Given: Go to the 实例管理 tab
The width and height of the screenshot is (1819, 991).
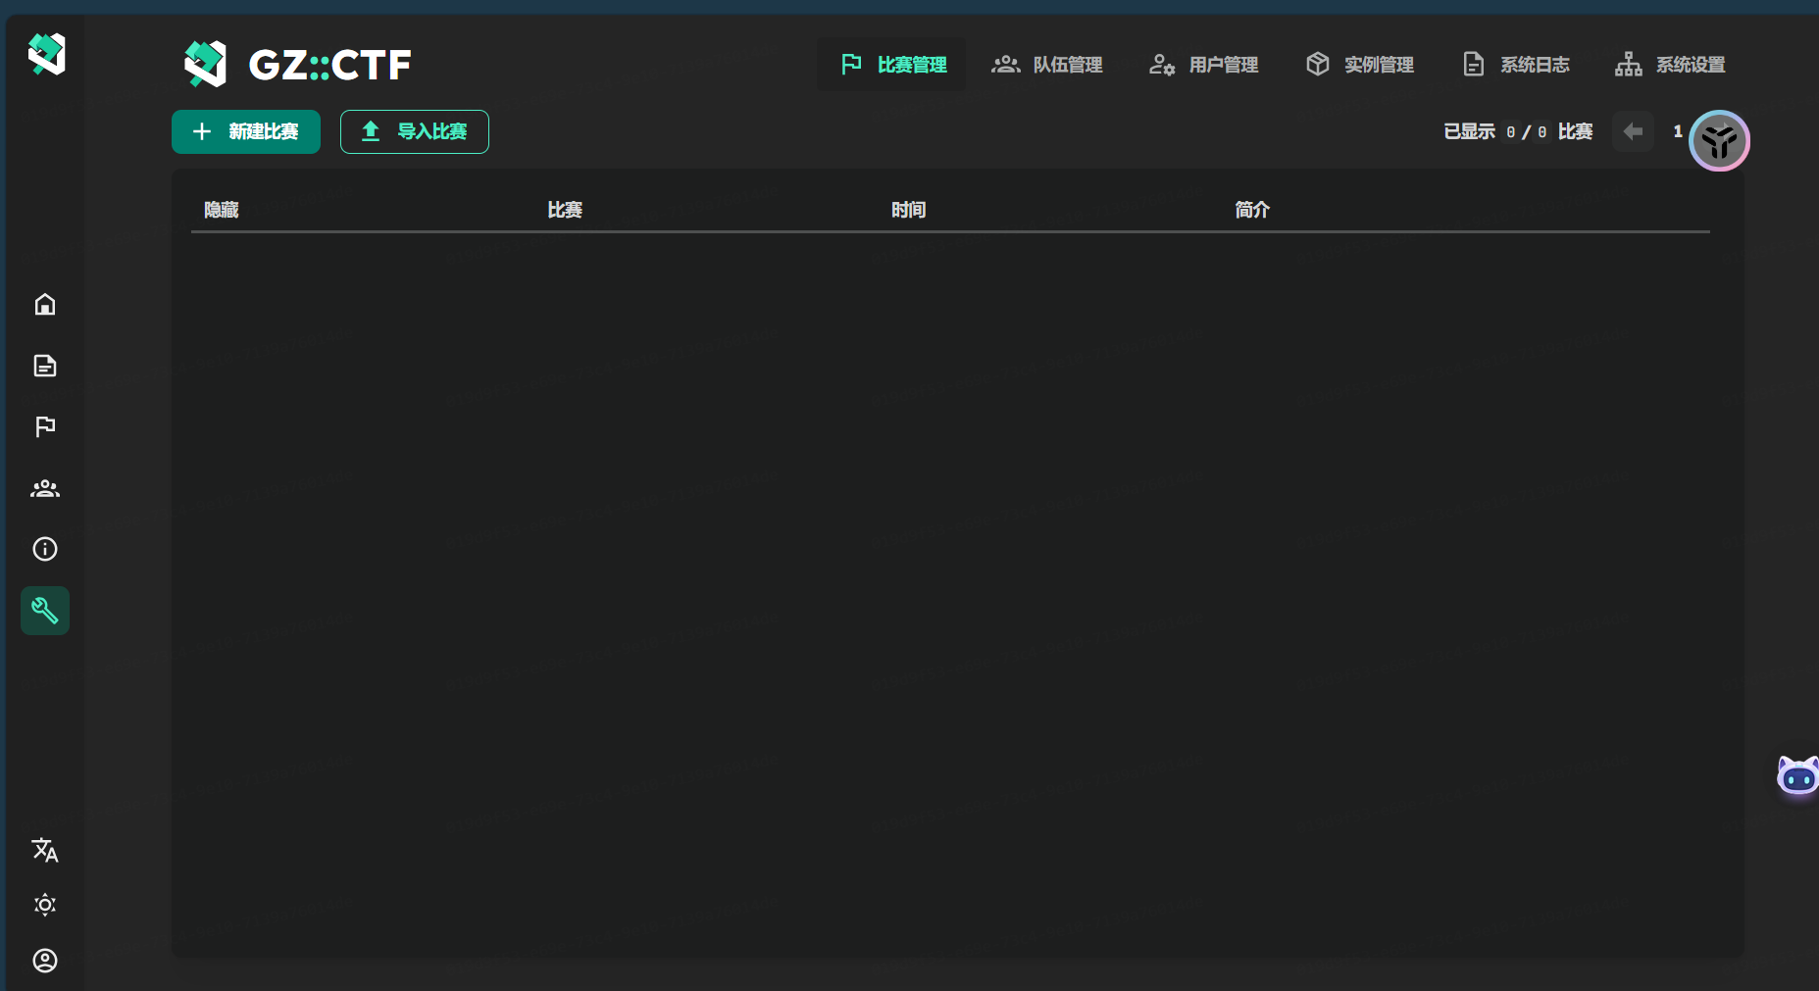Looking at the screenshot, I should coord(1359,65).
